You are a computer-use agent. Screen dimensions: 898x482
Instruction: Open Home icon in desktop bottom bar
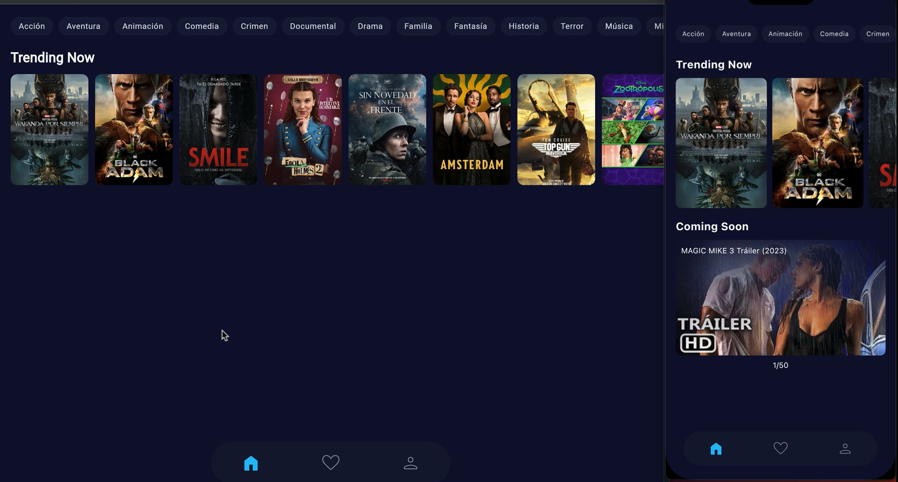(x=251, y=463)
